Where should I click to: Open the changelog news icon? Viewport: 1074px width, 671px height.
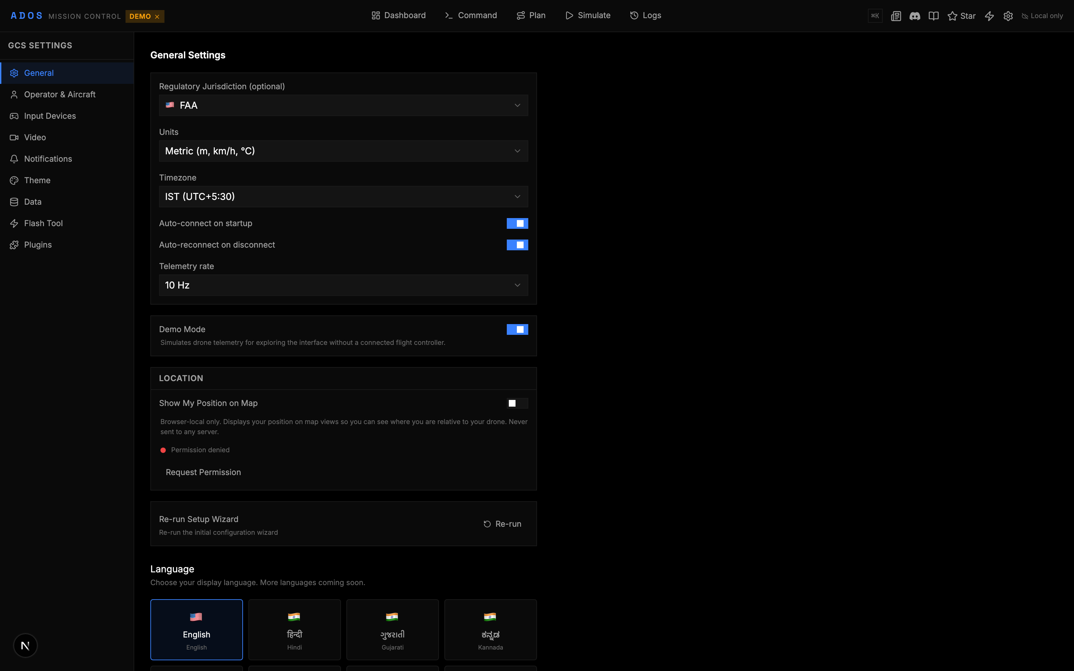(x=895, y=16)
